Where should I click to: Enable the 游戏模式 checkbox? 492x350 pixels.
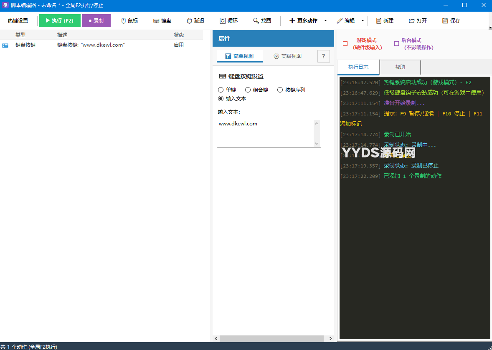[345, 44]
